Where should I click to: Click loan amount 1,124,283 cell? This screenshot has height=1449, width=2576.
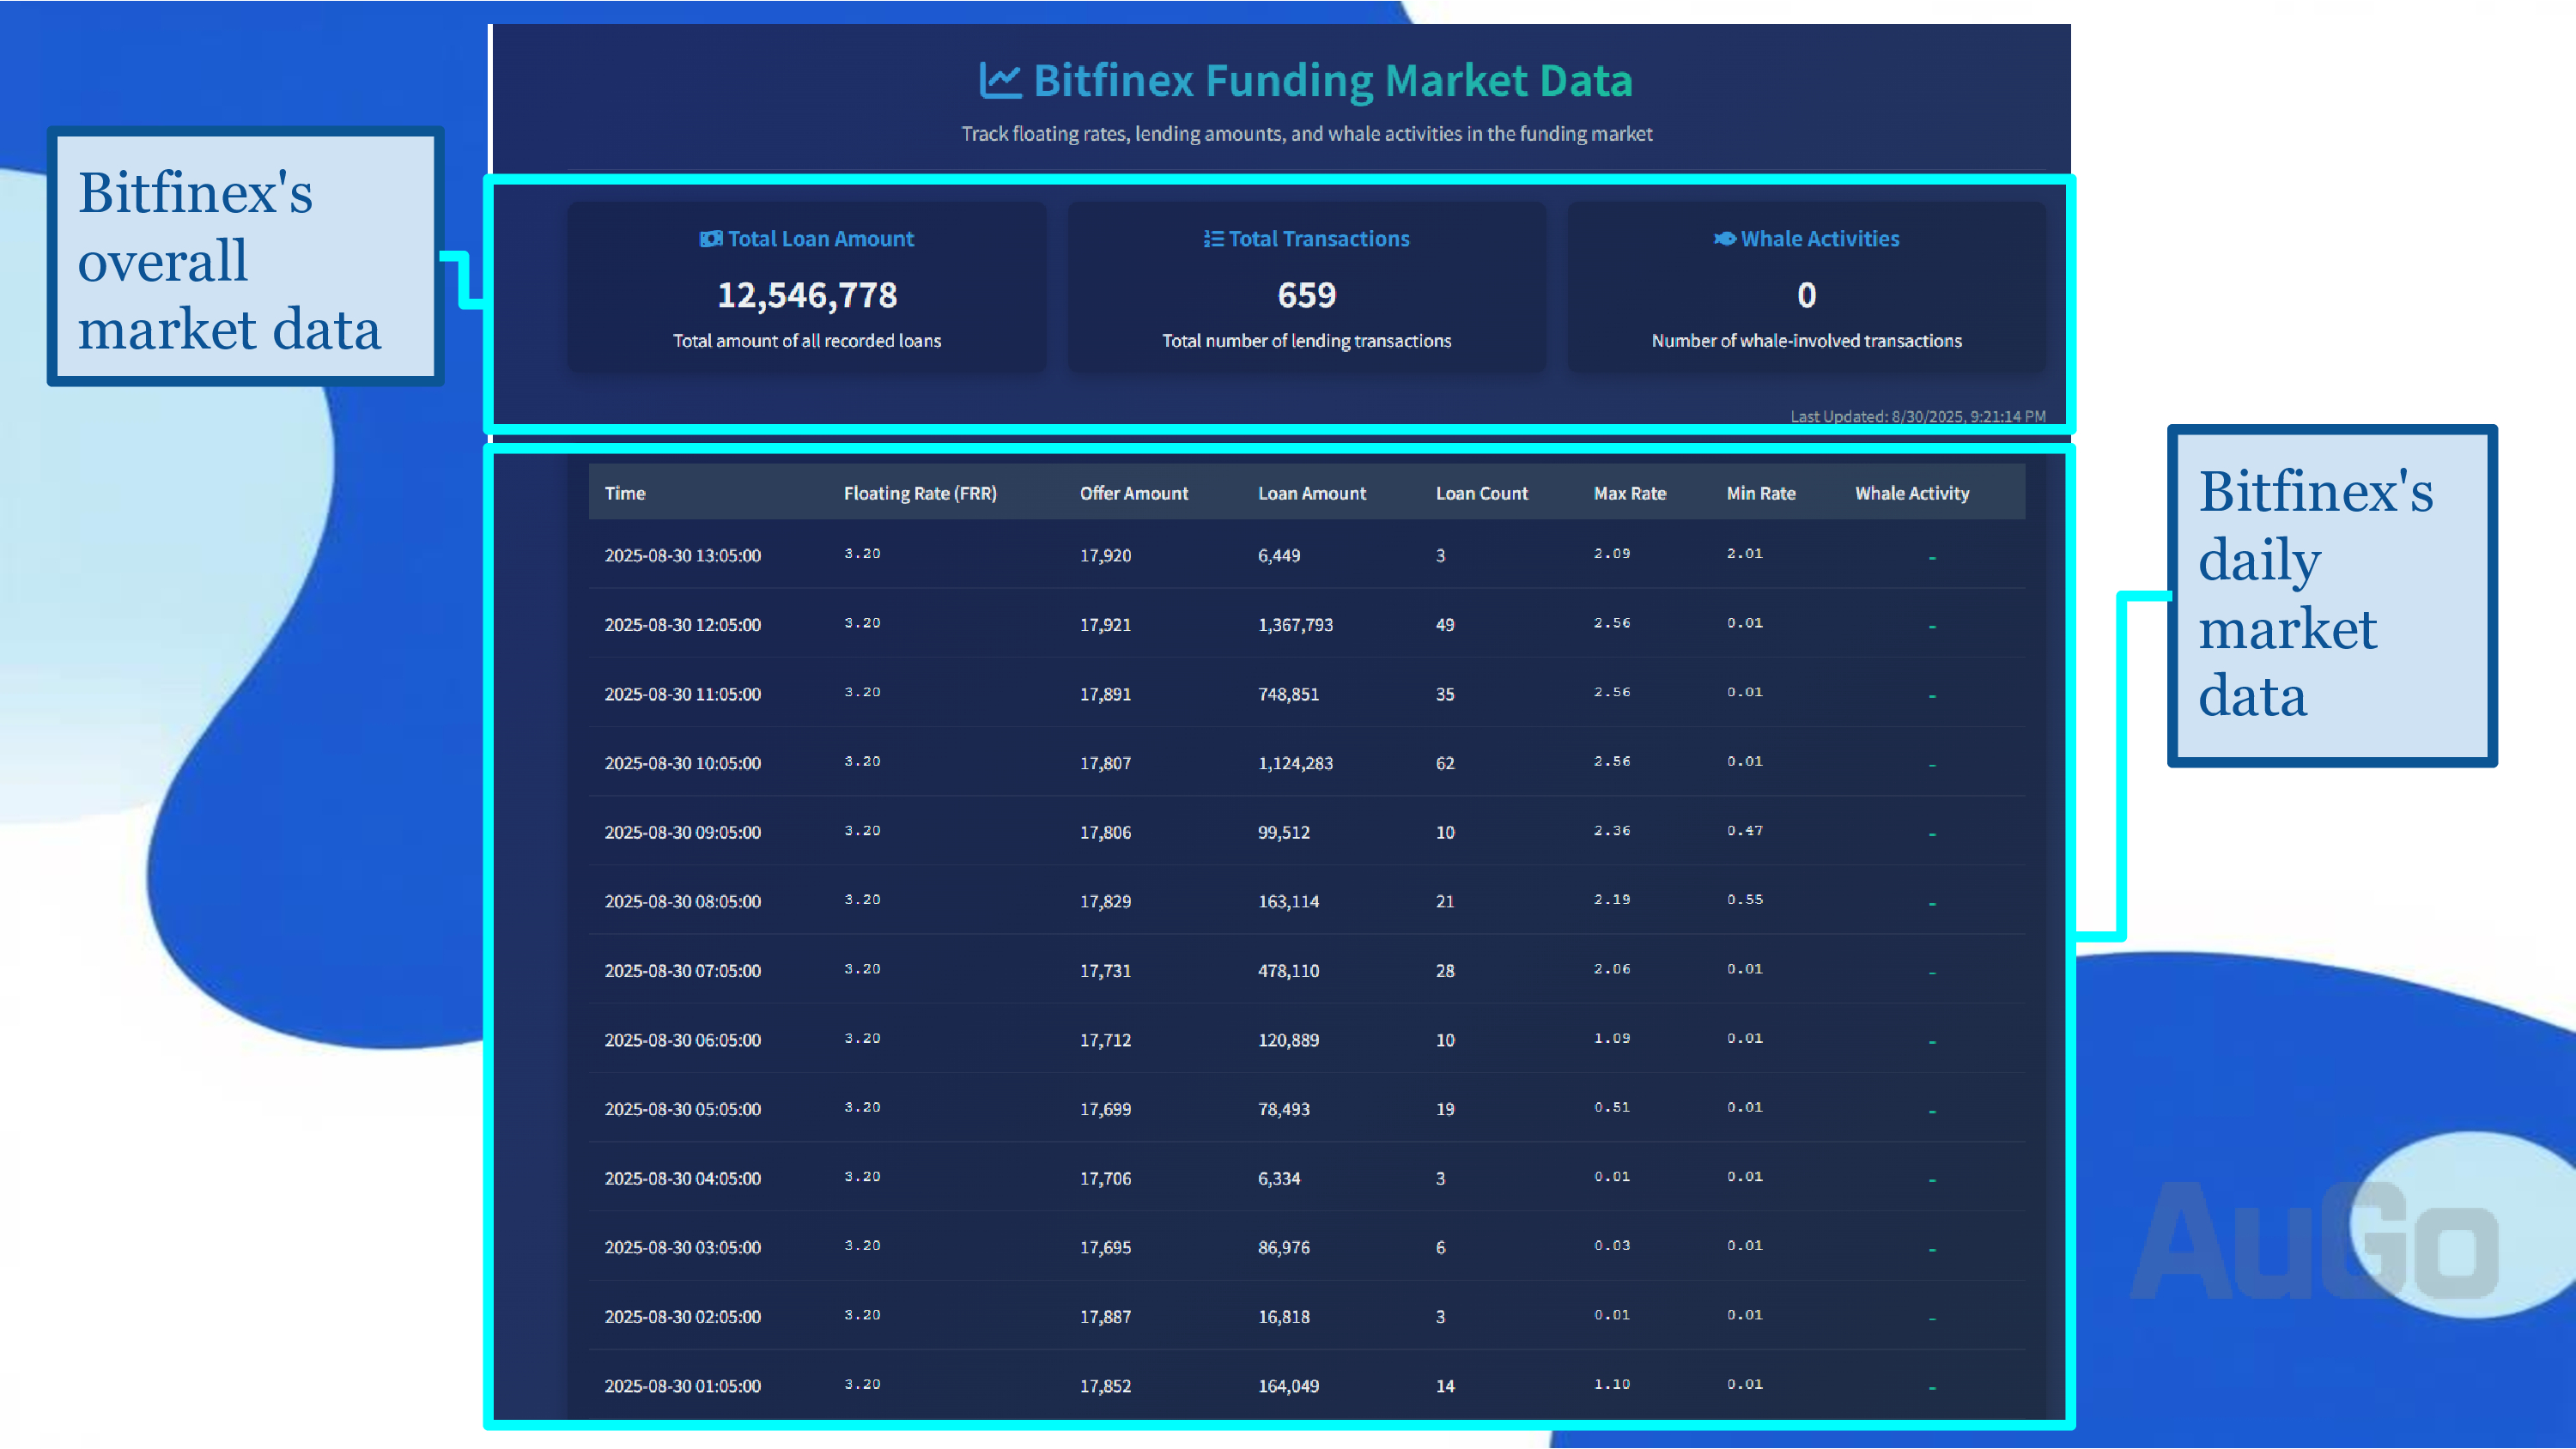[1295, 763]
